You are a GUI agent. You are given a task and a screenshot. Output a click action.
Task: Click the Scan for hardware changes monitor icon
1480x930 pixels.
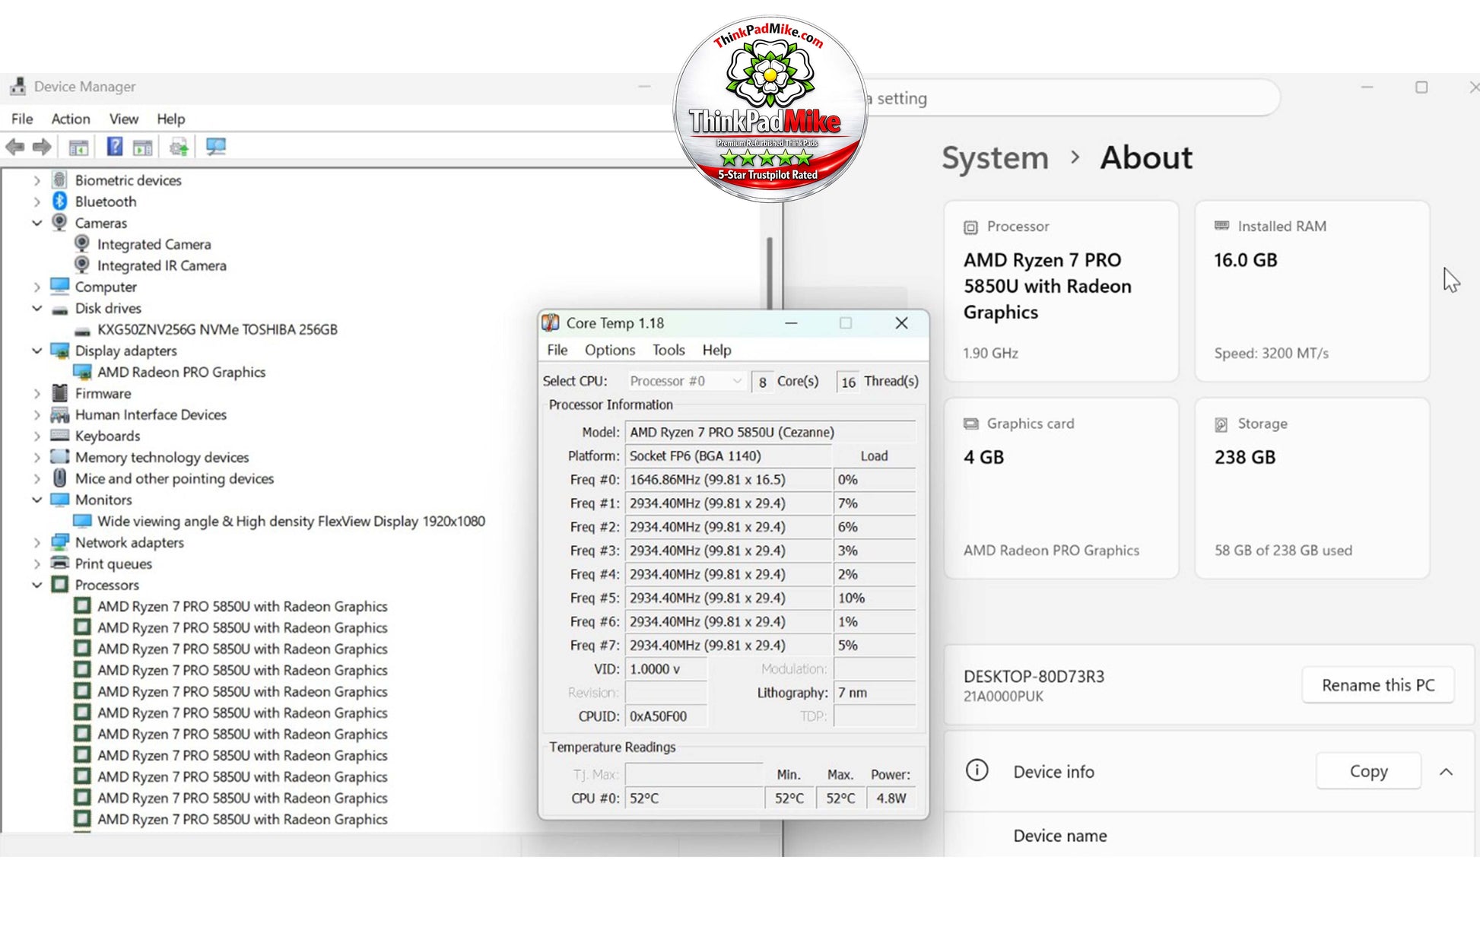pyautogui.click(x=216, y=147)
